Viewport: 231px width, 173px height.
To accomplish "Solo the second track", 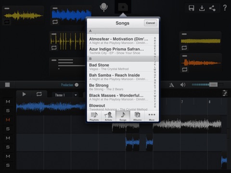I will pos(8,129).
